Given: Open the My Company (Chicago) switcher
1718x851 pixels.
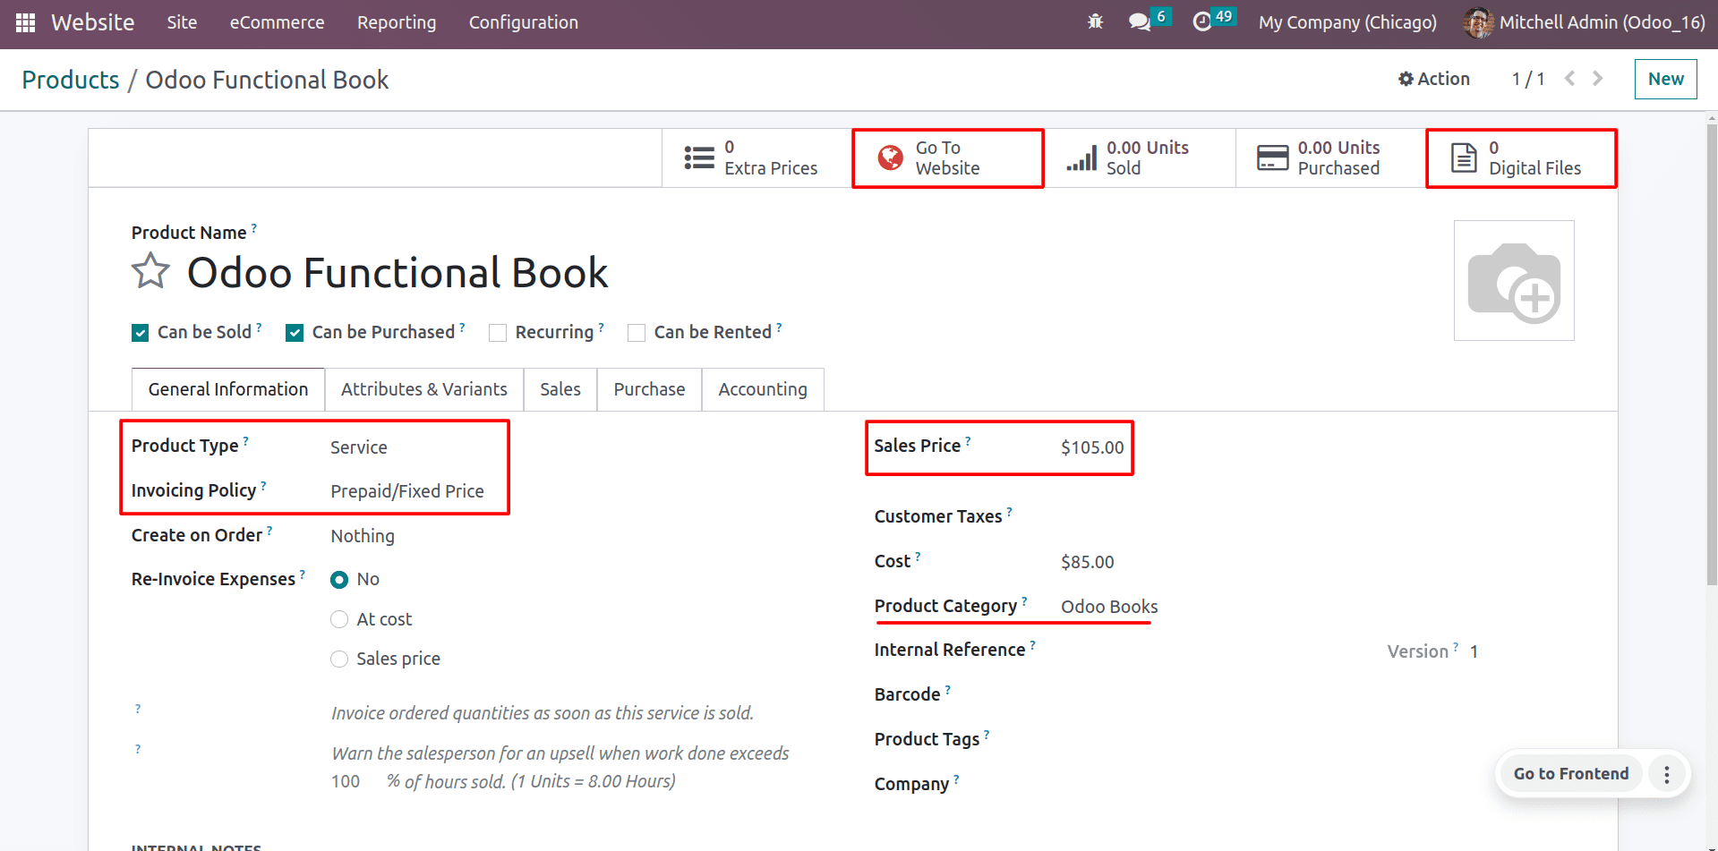Looking at the screenshot, I should (1347, 22).
